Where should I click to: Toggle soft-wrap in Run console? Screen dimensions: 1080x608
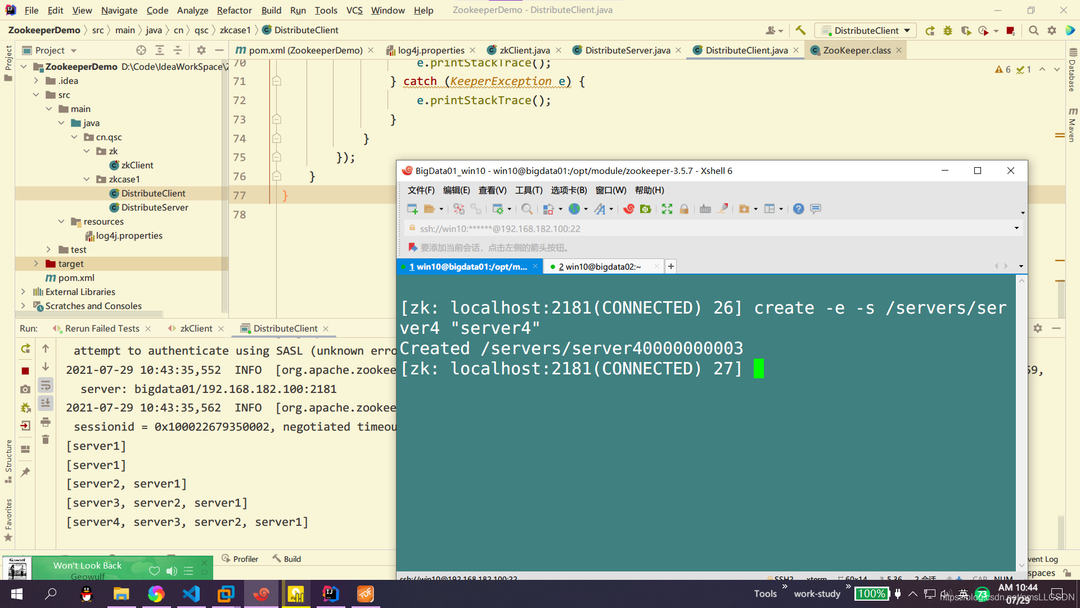pyautogui.click(x=46, y=385)
